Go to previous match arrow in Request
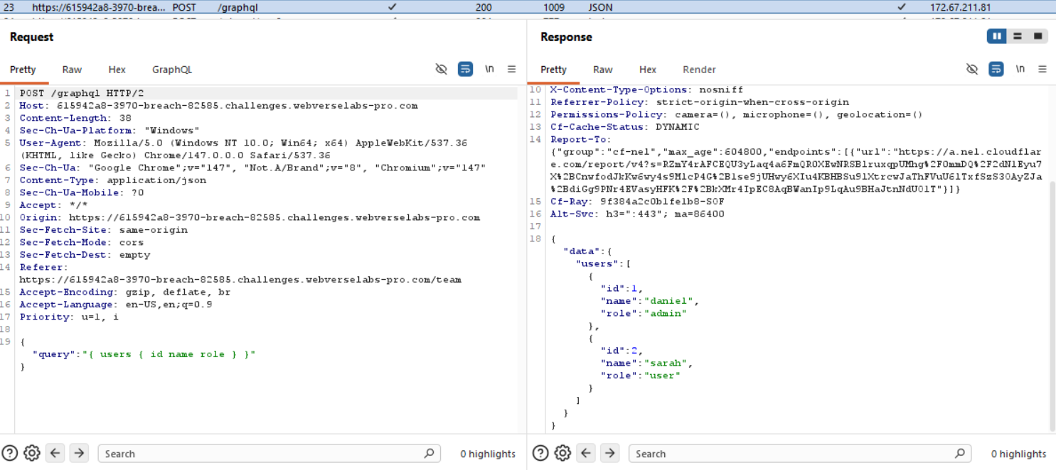 (56, 453)
